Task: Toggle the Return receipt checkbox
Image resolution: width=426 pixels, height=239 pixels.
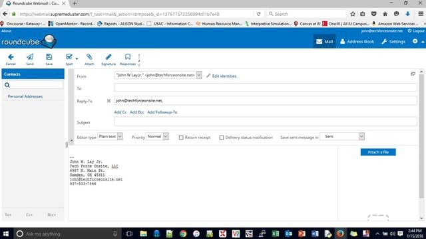Action: tap(181, 137)
